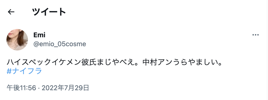Screen dimensions: 268x100
Task: Click the 午後11:56 time in the timestamp
Action: tap(21, 88)
